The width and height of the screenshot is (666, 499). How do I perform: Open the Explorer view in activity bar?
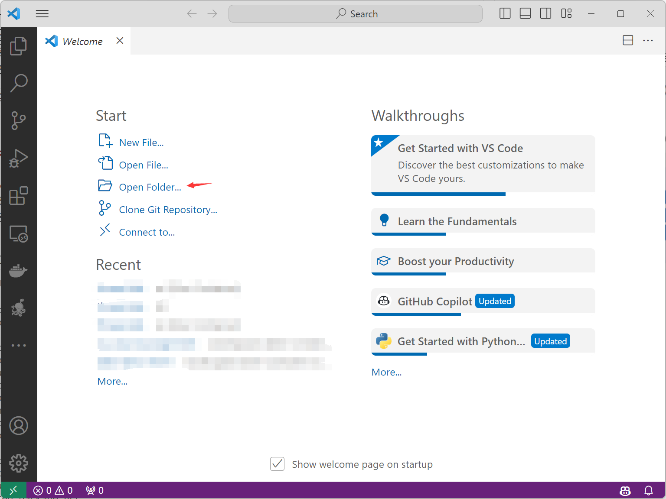click(18, 46)
